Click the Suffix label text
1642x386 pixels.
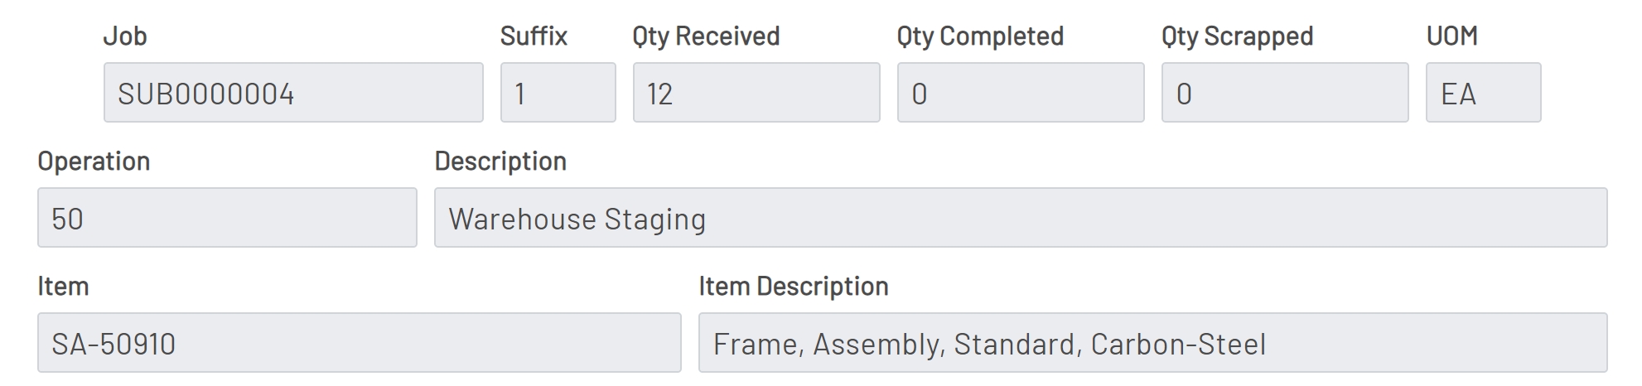coord(534,36)
